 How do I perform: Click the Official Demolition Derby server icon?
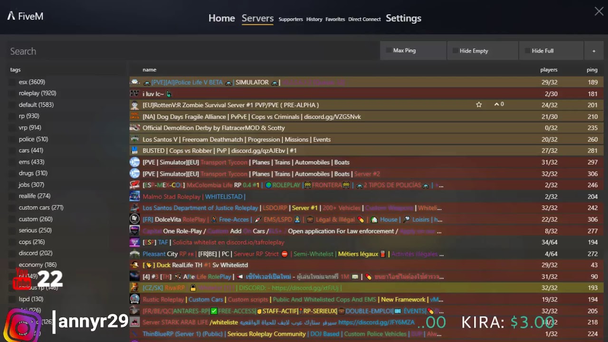135,128
